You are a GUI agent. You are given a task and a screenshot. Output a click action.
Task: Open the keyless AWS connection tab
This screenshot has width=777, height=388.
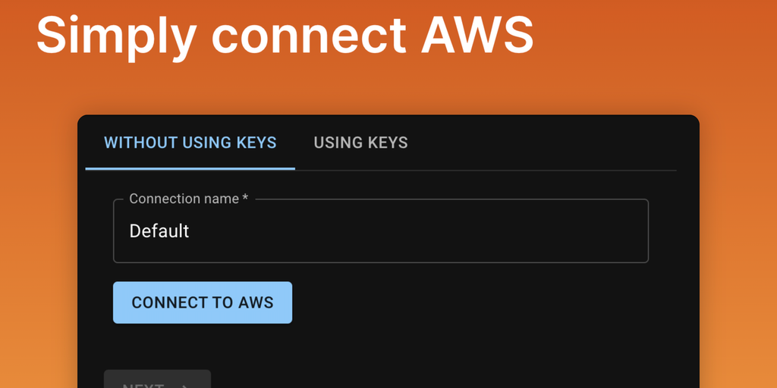point(190,142)
